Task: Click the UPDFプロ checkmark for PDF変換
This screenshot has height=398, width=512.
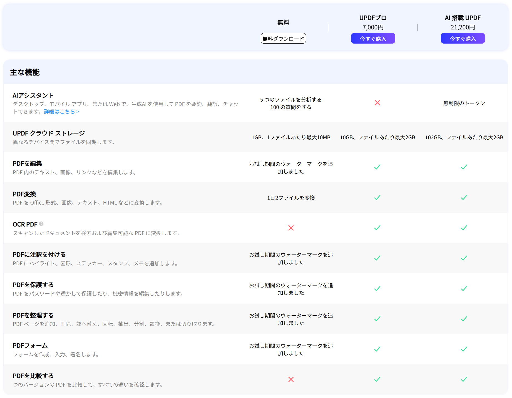Action: [x=377, y=198]
